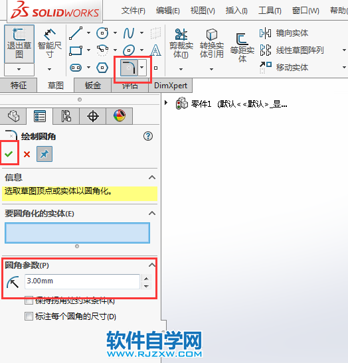Open help for Sketch Fillet
This screenshot has width=348, height=363.
click(x=148, y=136)
